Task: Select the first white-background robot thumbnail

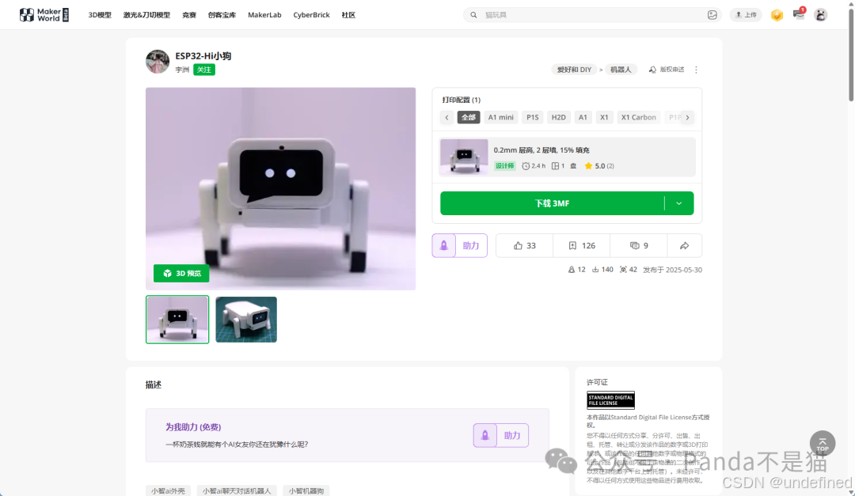Action: point(177,320)
